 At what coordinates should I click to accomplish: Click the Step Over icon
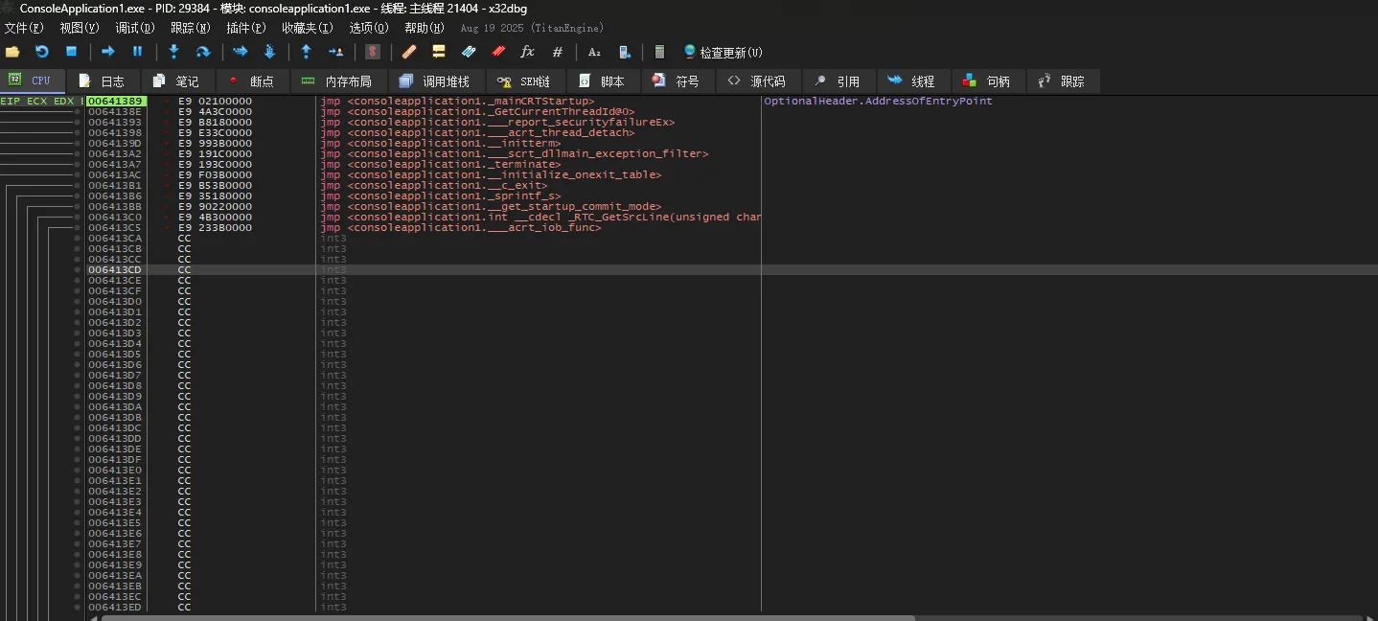[203, 52]
